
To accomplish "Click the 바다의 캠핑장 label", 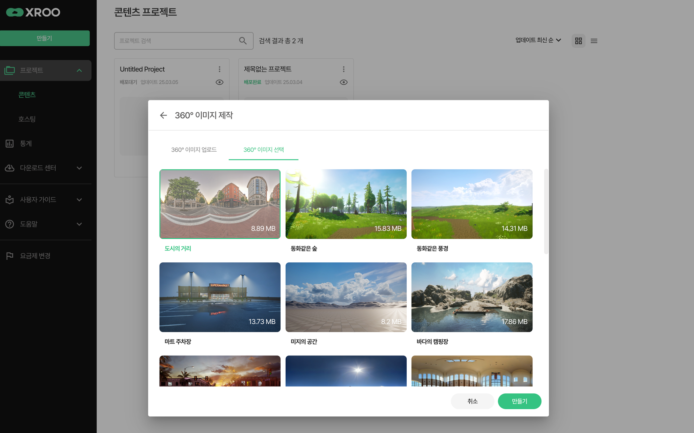I will (x=432, y=342).
